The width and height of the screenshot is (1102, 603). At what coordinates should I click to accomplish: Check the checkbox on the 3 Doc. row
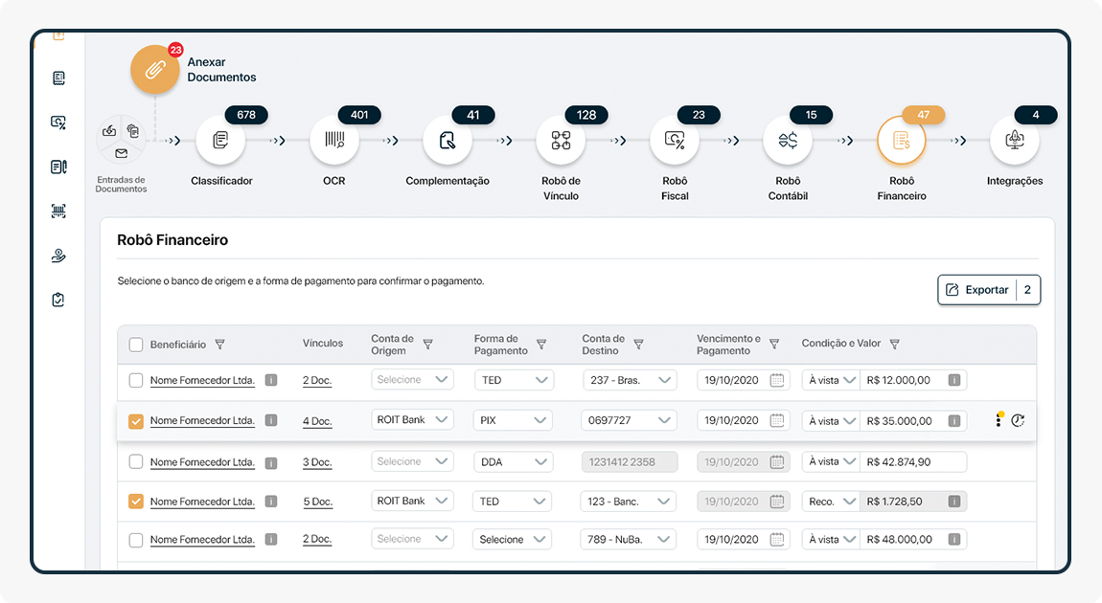tap(136, 462)
